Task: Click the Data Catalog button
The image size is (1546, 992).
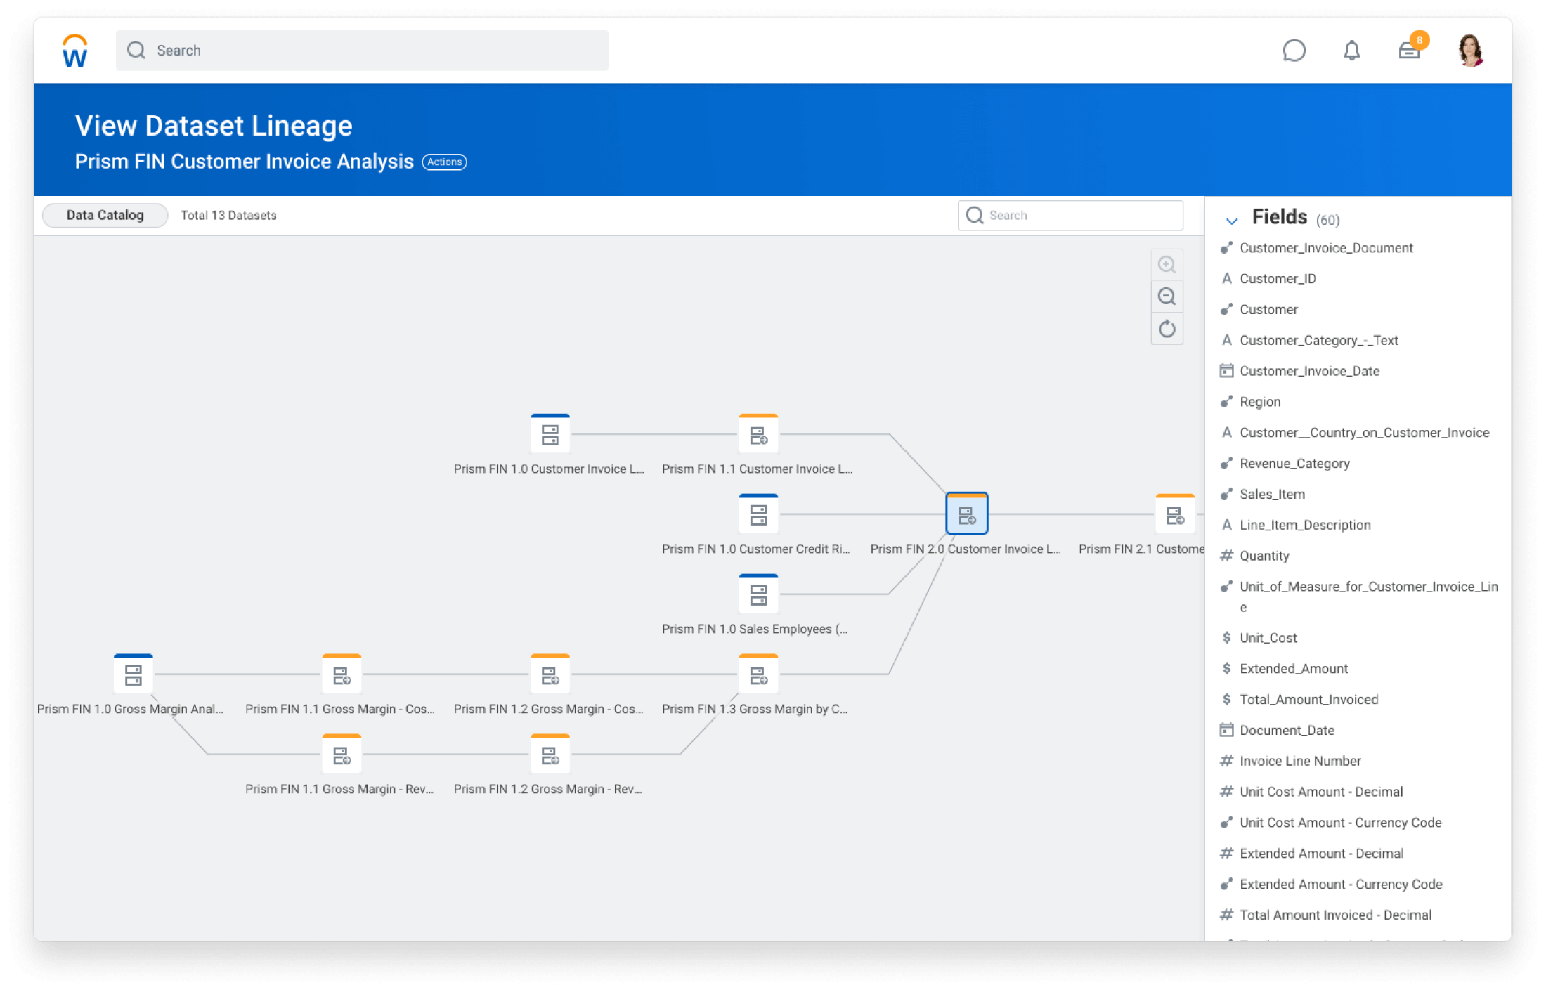Action: click(105, 215)
